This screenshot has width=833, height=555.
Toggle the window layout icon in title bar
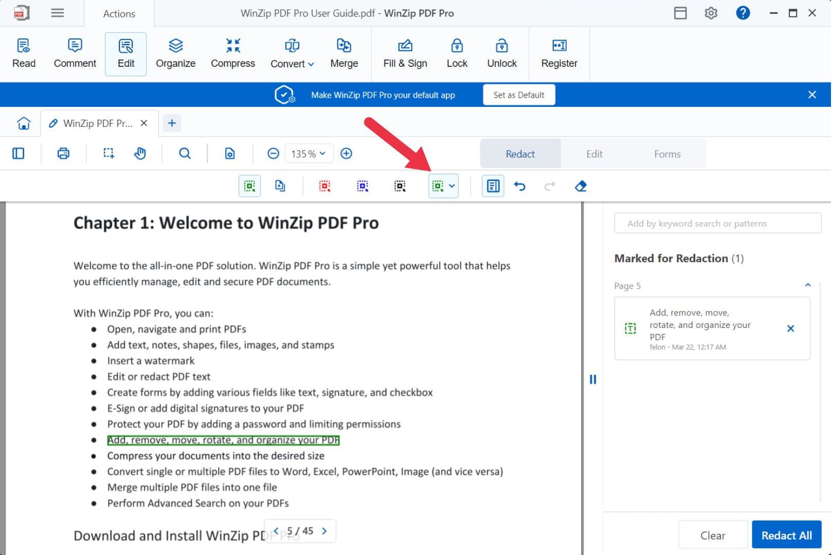click(x=680, y=13)
